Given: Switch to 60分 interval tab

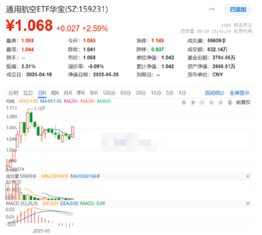Looking at the screenshot, I should click(x=125, y=93).
